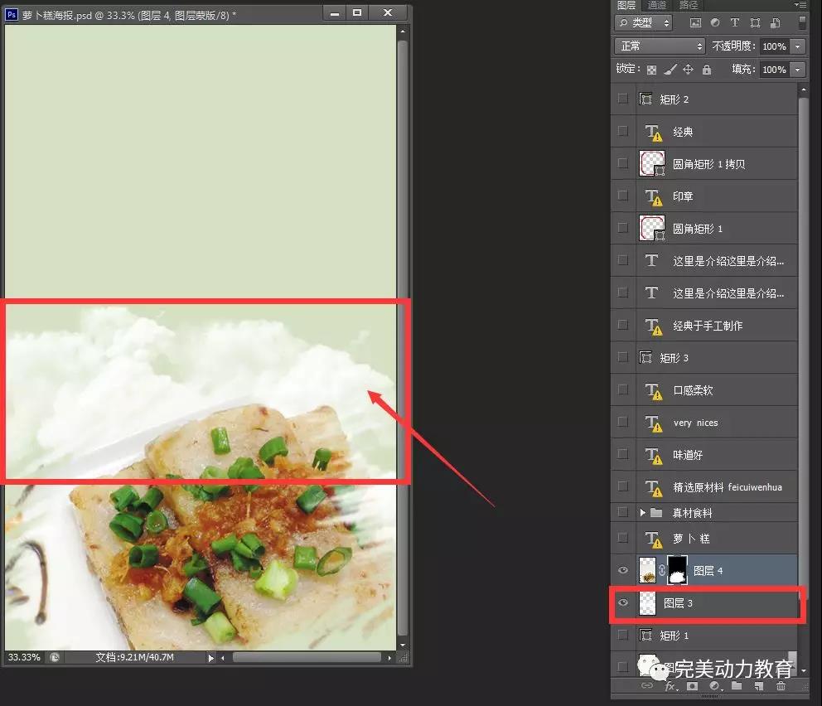Toggle visibility of 图层 4 layer
Screen dimensions: 822x706
[623, 571]
